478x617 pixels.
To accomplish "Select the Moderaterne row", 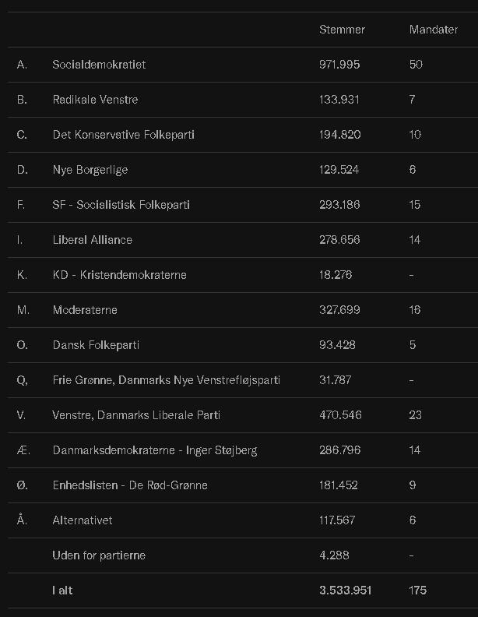I will pos(243,310).
